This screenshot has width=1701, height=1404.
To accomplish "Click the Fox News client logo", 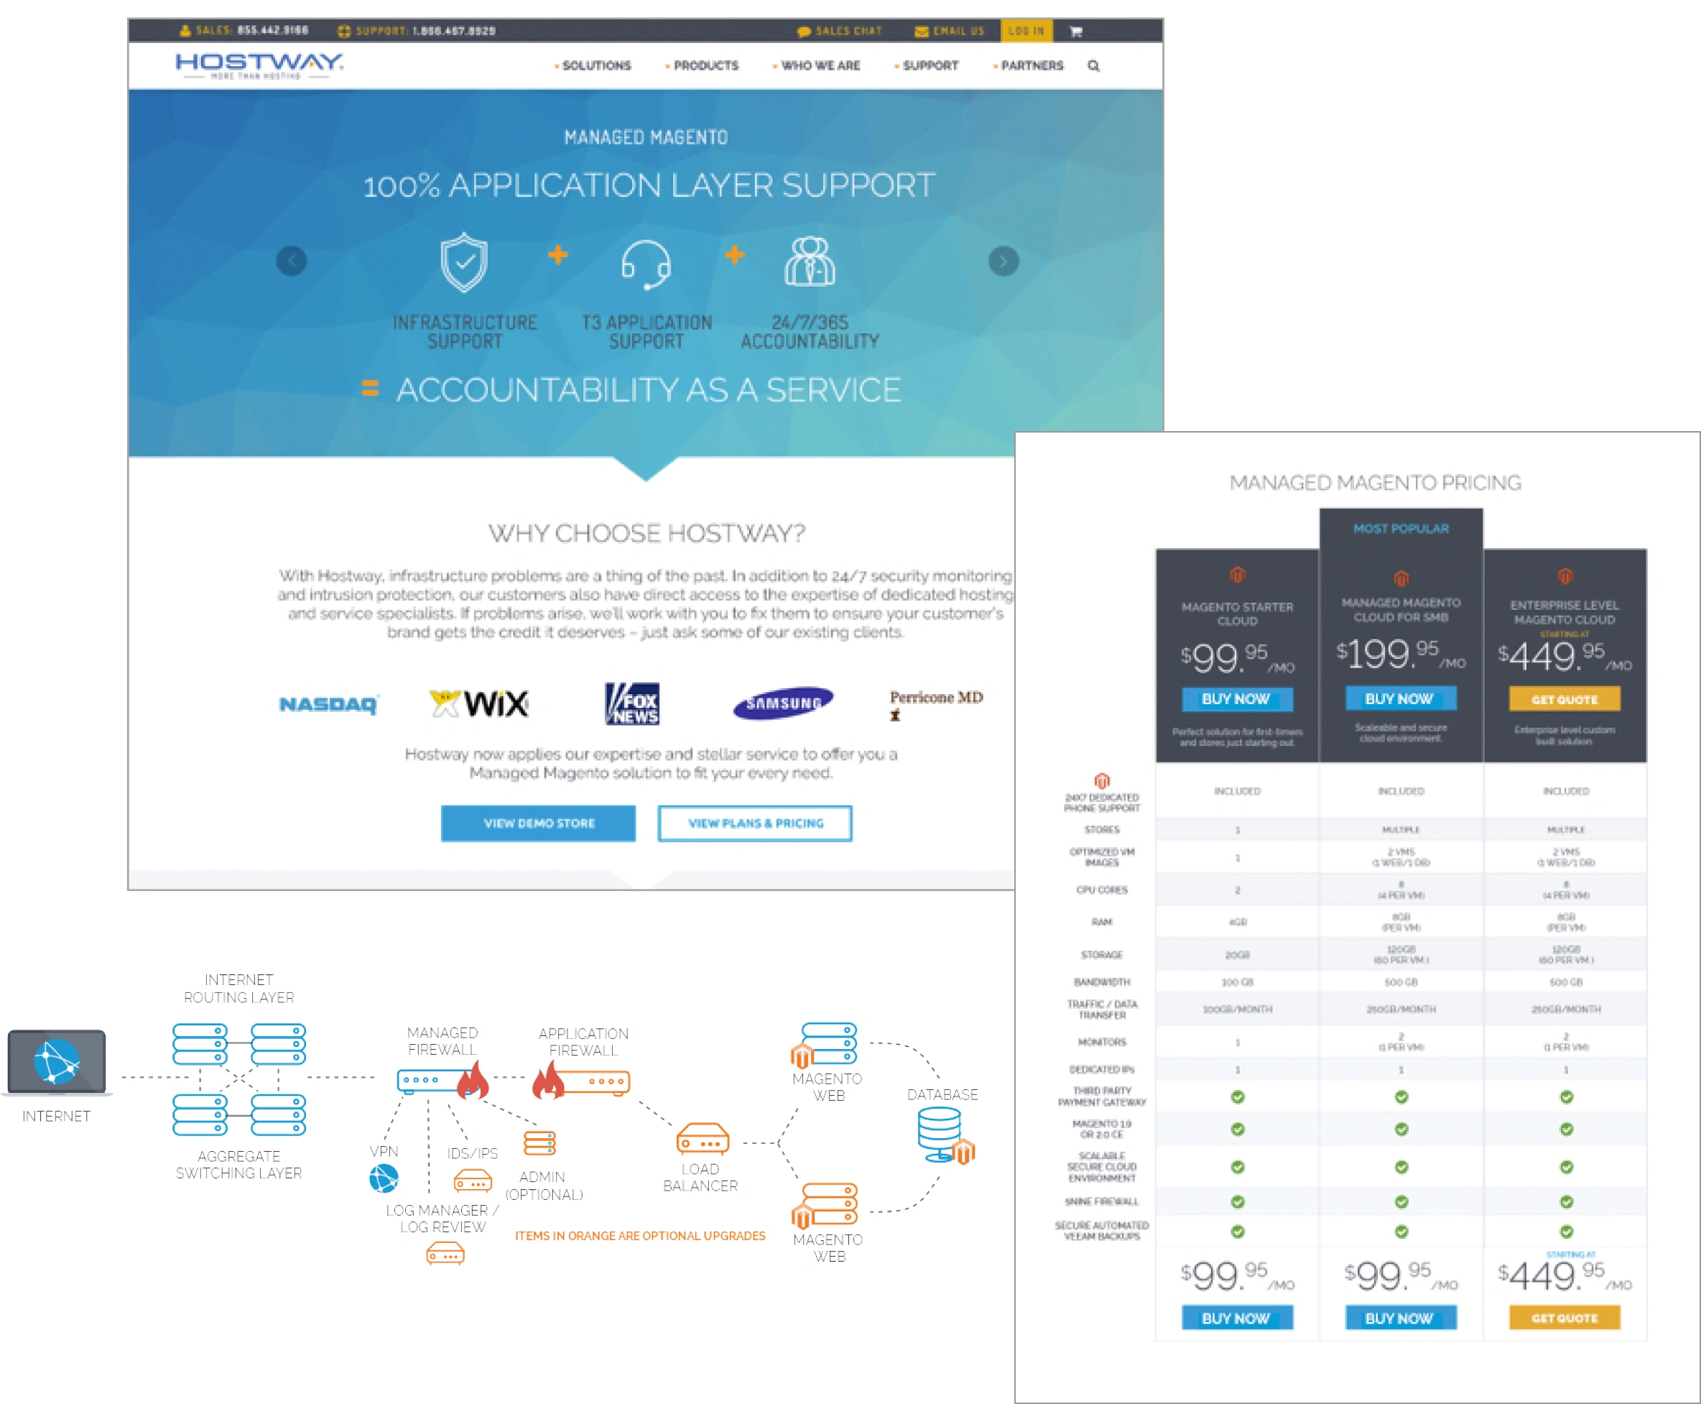I will 632,703.
